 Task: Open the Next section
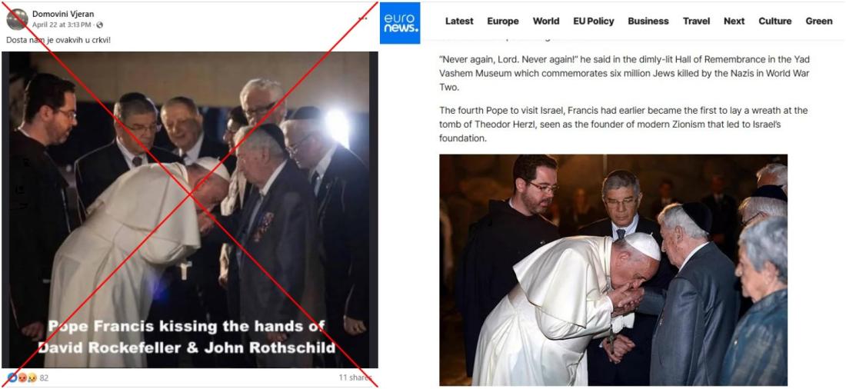pyautogui.click(x=734, y=21)
